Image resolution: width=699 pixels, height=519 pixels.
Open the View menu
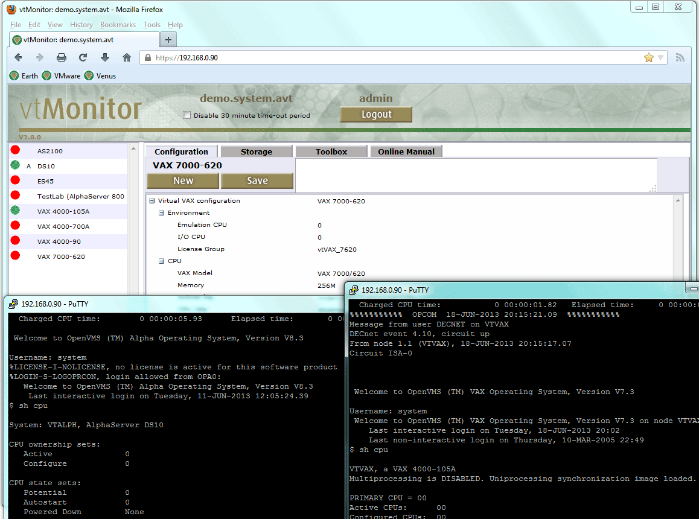(x=56, y=25)
